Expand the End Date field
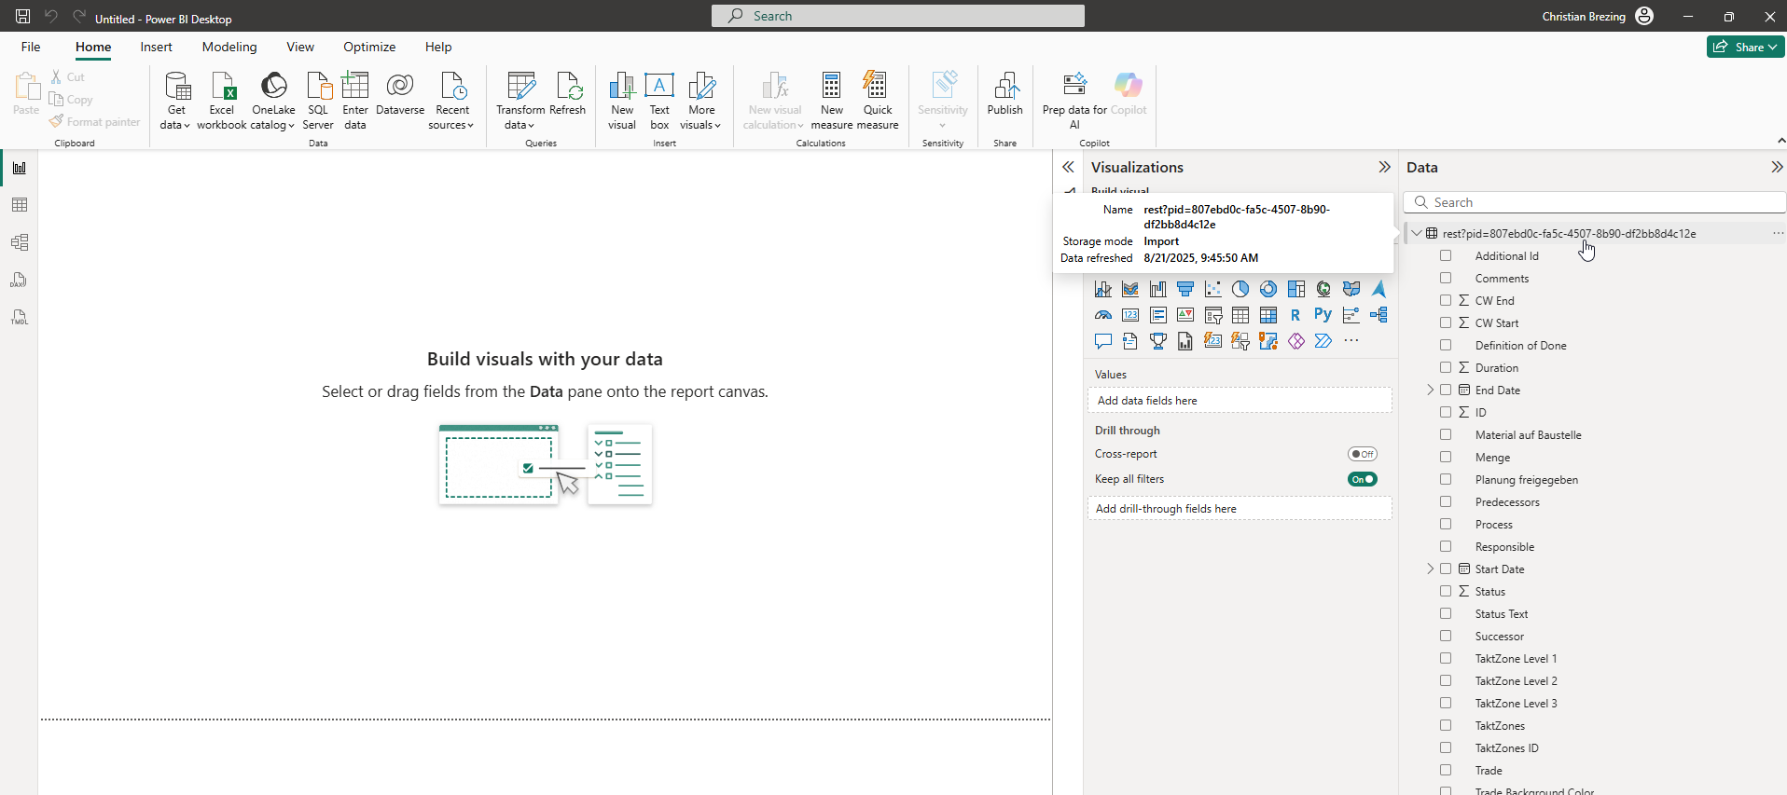 (x=1431, y=390)
